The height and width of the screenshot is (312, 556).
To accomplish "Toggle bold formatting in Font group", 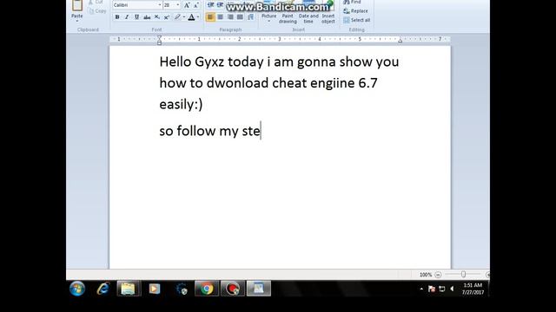I will [117, 17].
